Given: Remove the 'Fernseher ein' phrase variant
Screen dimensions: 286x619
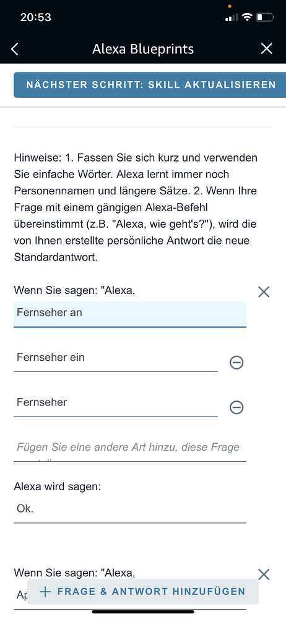Looking at the screenshot, I should 236,362.
